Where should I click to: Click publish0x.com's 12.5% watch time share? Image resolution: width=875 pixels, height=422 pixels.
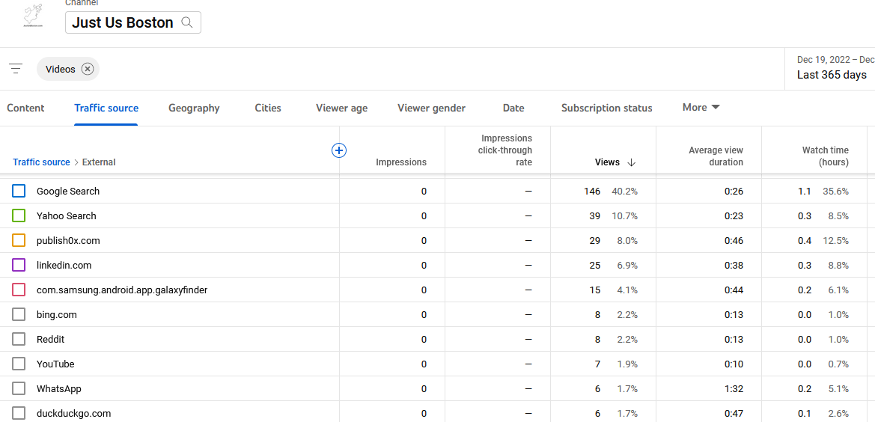835,241
